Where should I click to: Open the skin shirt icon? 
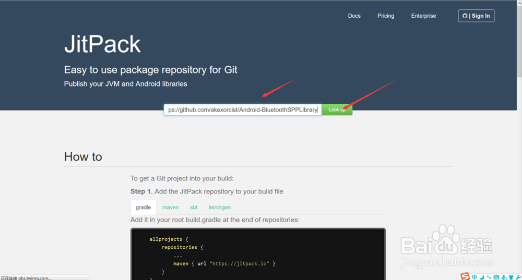coord(511,277)
